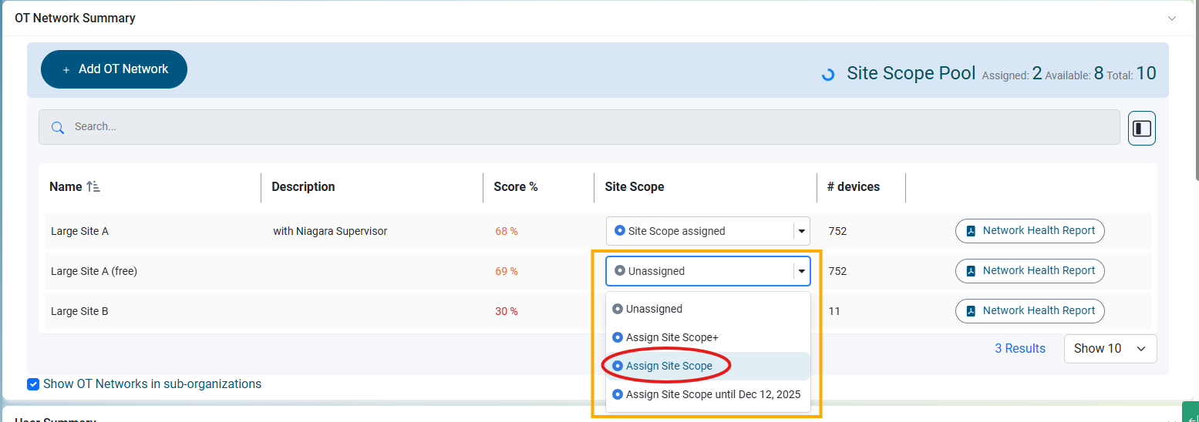Click the page vertical scrollbar
Viewport: 1199px width, 422px height.
[x=1196, y=92]
